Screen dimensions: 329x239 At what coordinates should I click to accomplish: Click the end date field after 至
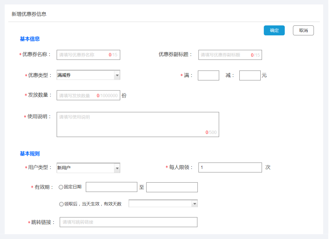coord(172,187)
